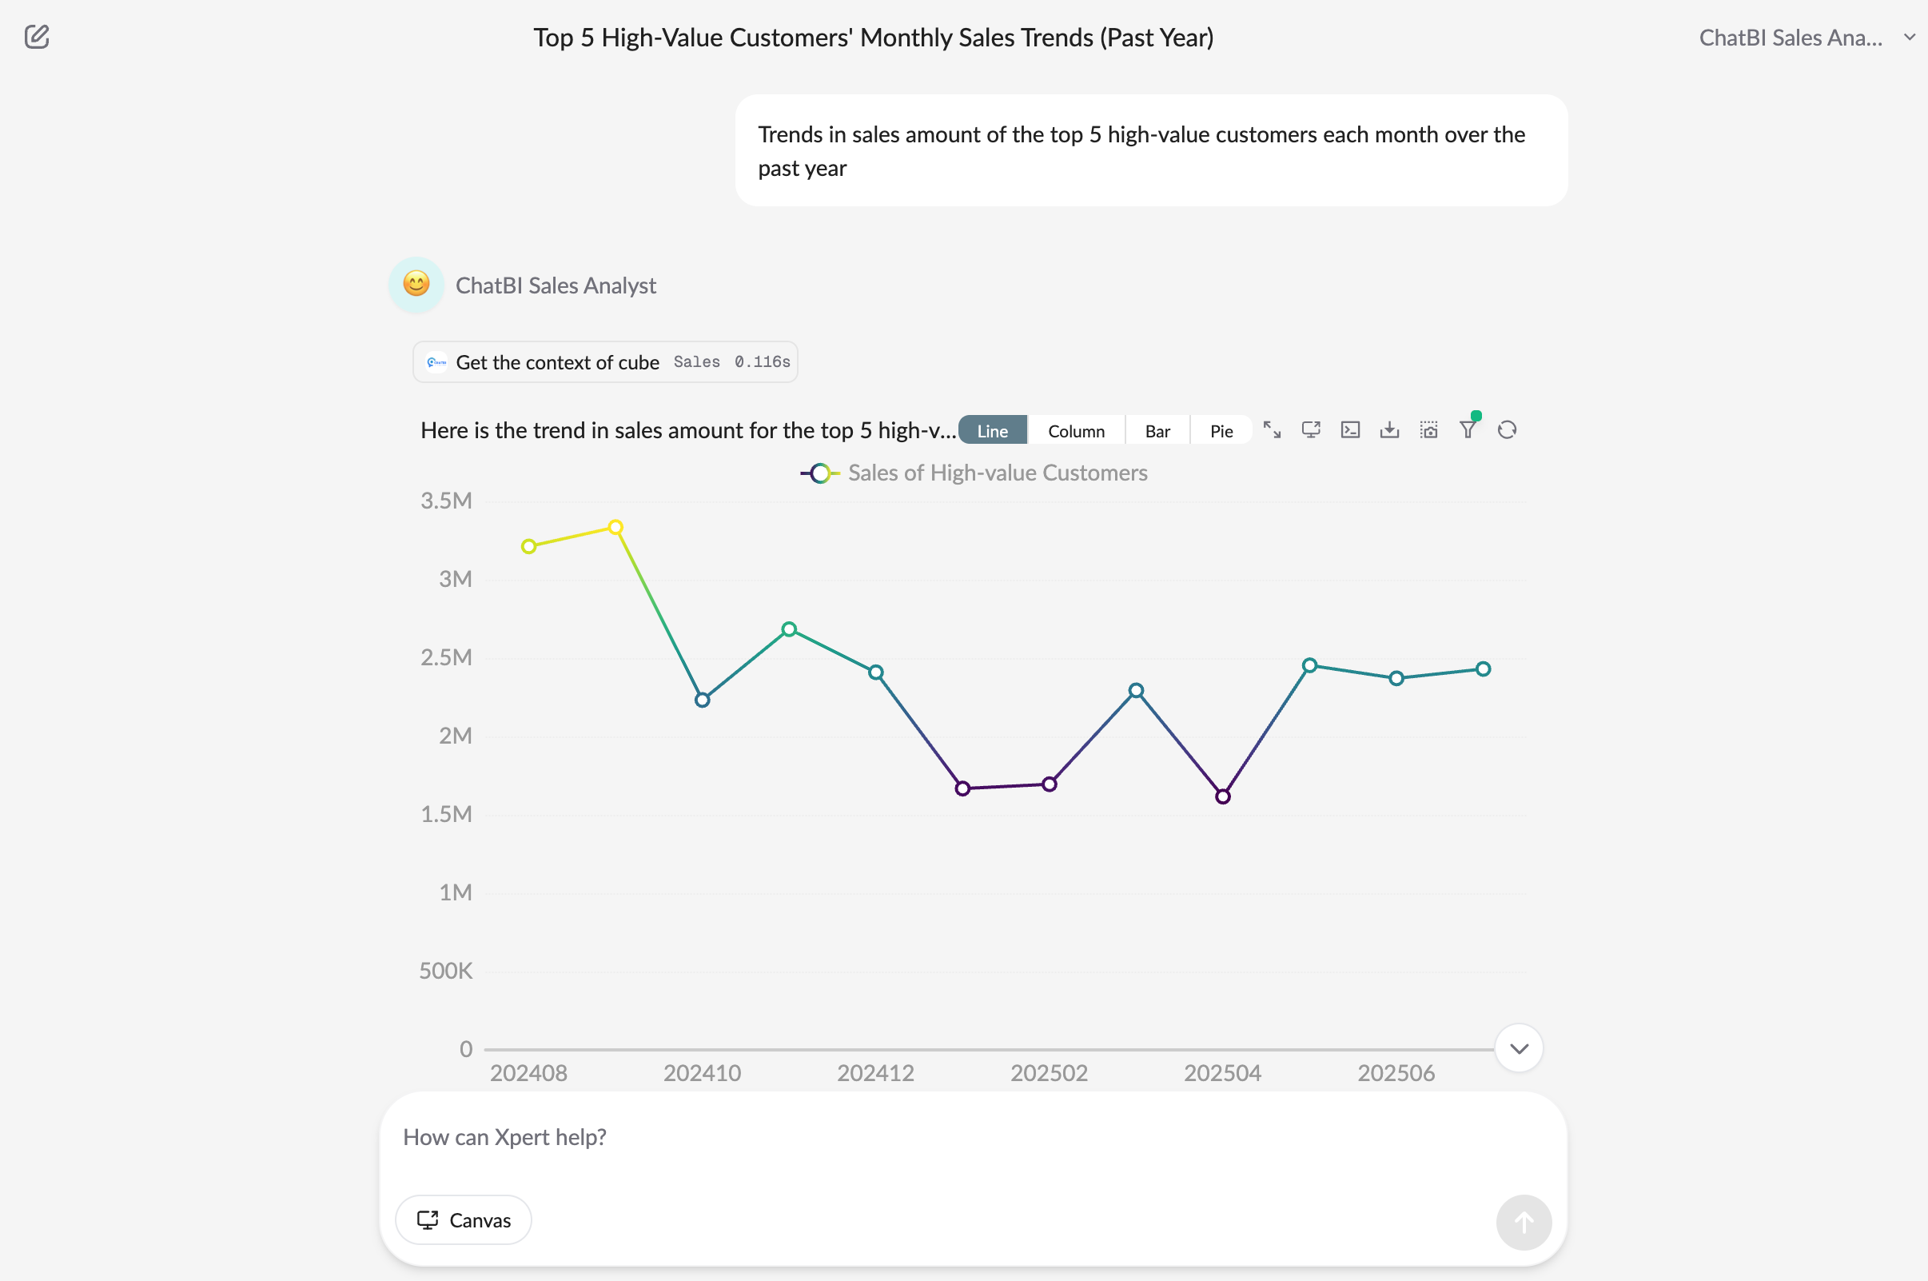Refresh the chart
Image resolution: width=1928 pixels, height=1281 pixels.
point(1507,429)
